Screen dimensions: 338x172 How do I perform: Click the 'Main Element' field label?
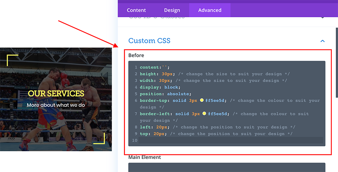pos(144,157)
